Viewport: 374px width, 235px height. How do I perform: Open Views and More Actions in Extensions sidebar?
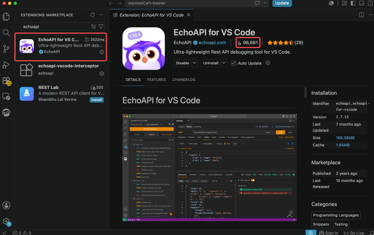101,15
